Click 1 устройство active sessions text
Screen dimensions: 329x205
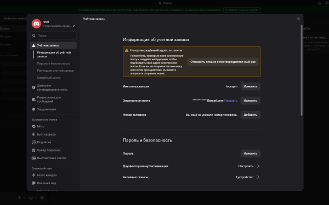pyautogui.click(x=245, y=177)
